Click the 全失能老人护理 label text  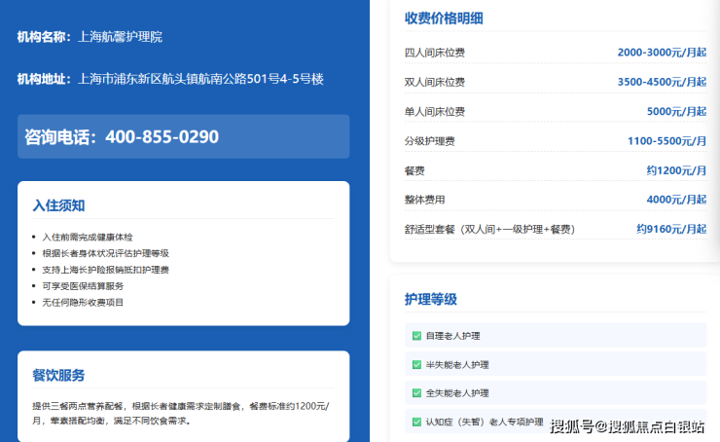tap(457, 393)
